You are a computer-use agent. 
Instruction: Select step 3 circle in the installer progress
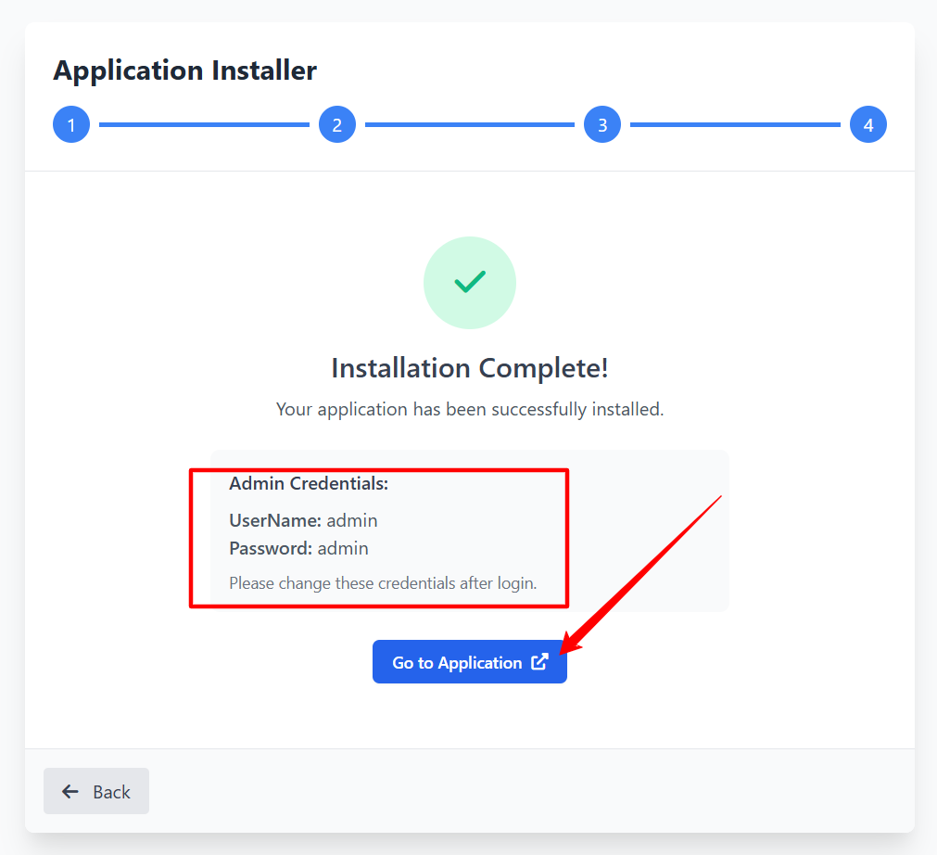point(602,123)
